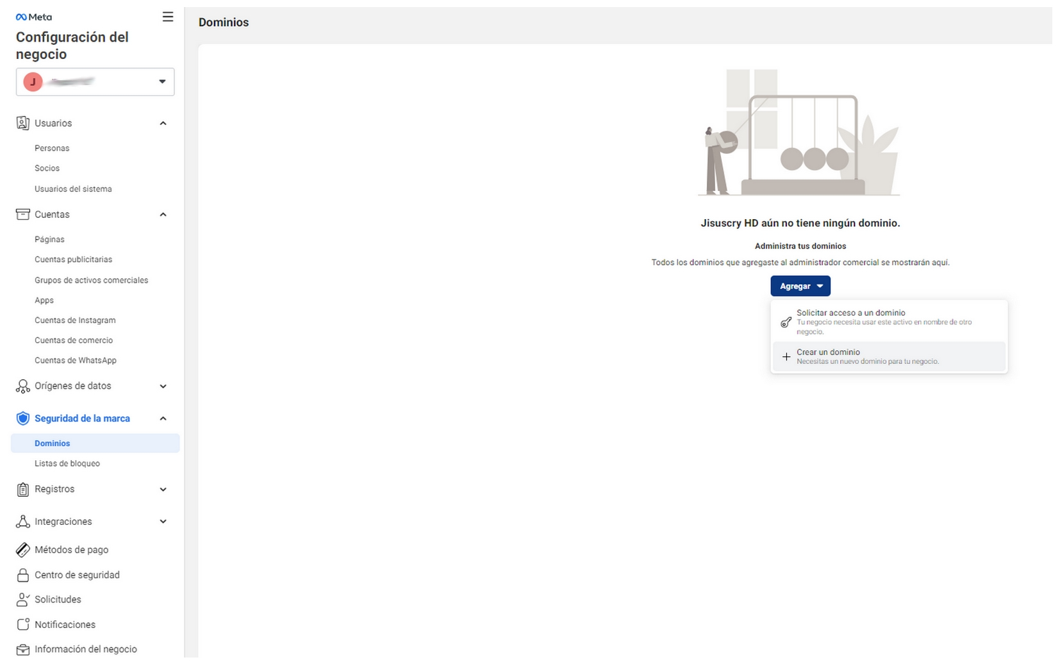Click the Centro de seguridad lock icon
The image size is (1060, 662).
tap(23, 575)
